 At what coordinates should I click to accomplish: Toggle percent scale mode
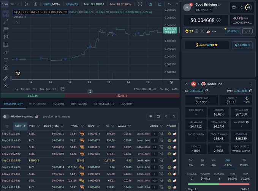(161, 89)
